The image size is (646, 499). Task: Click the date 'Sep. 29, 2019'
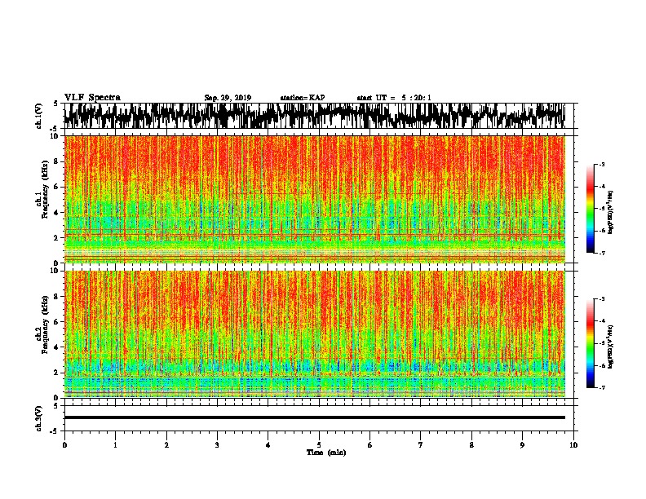tap(228, 98)
